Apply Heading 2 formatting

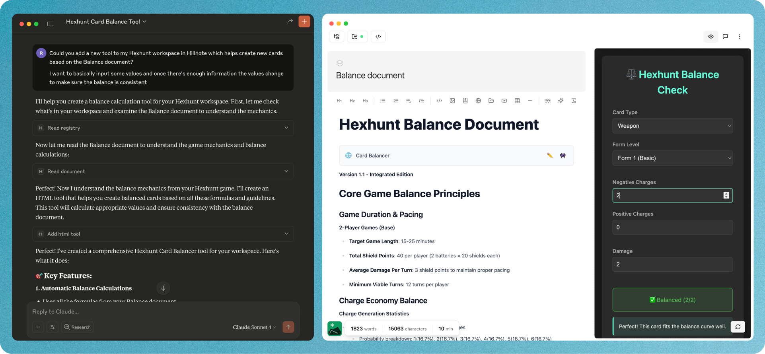pyautogui.click(x=352, y=101)
